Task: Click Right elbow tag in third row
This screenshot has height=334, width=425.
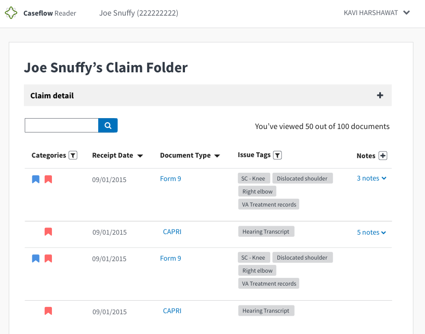Action: [x=257, y=271]
